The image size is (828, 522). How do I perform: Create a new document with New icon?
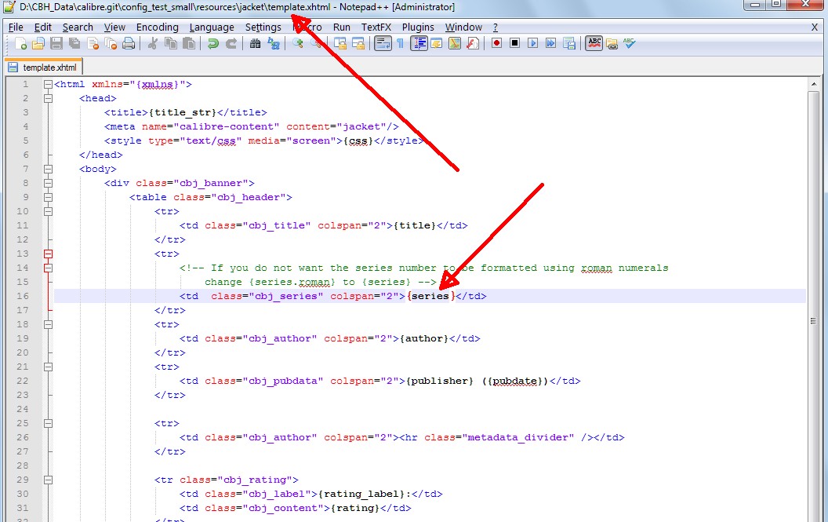[x=20, y=43]
